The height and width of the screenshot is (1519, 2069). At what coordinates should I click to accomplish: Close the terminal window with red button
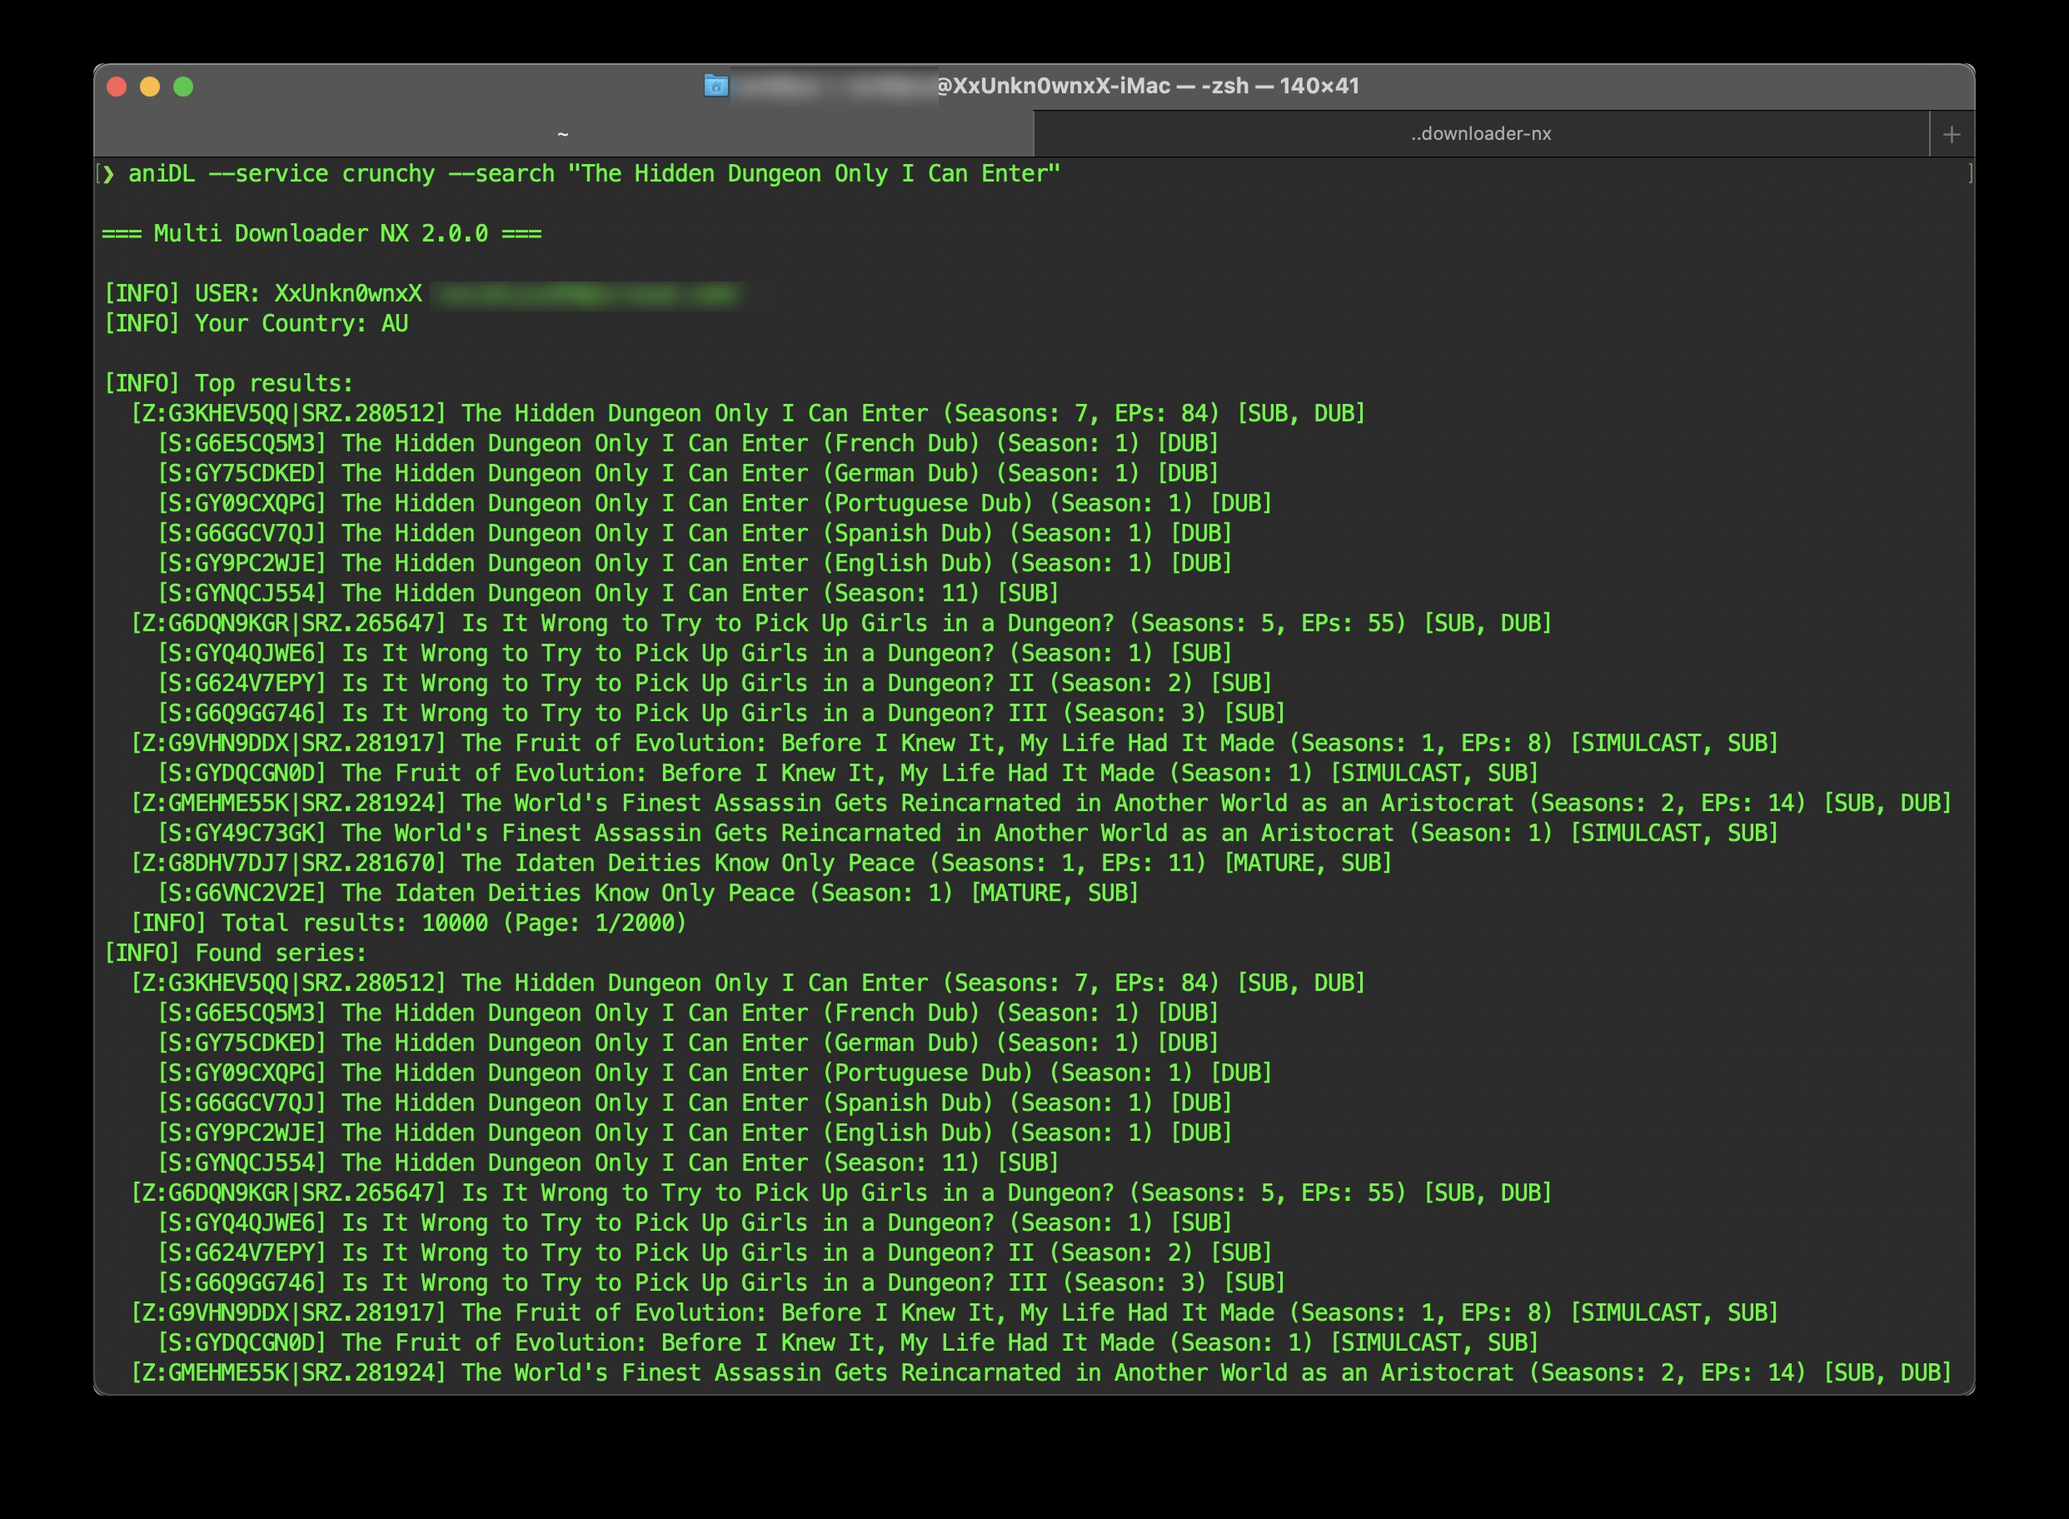(117, 87)
